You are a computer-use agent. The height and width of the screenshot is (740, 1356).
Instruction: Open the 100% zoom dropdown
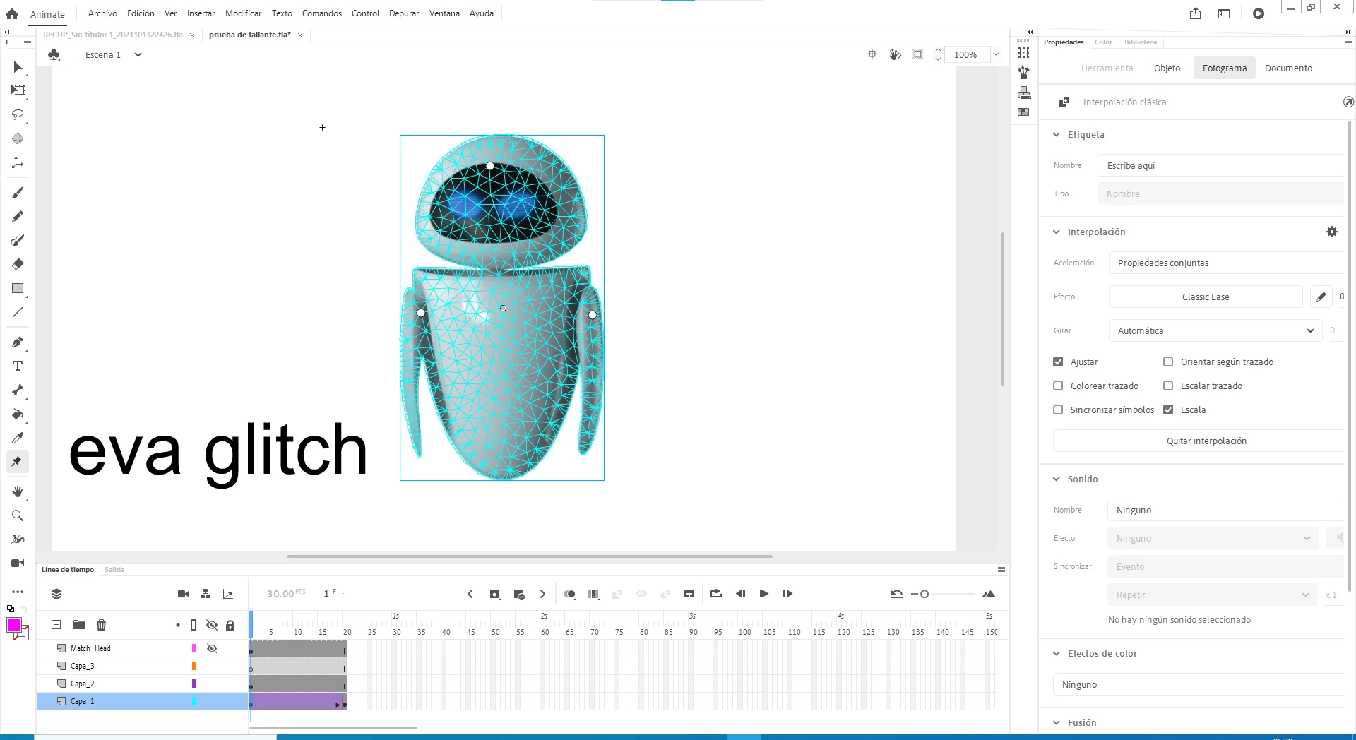(x=996, y=54)
